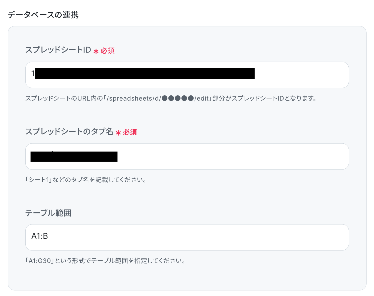Click the black dots placeholder in the URL hint
The height and width of the screenshot is (296, 374).
tap(178, 98)
